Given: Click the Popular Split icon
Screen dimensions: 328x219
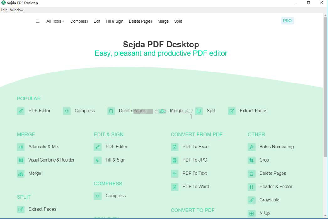Looking at the screenshot, I should click(x=199, y=111).
